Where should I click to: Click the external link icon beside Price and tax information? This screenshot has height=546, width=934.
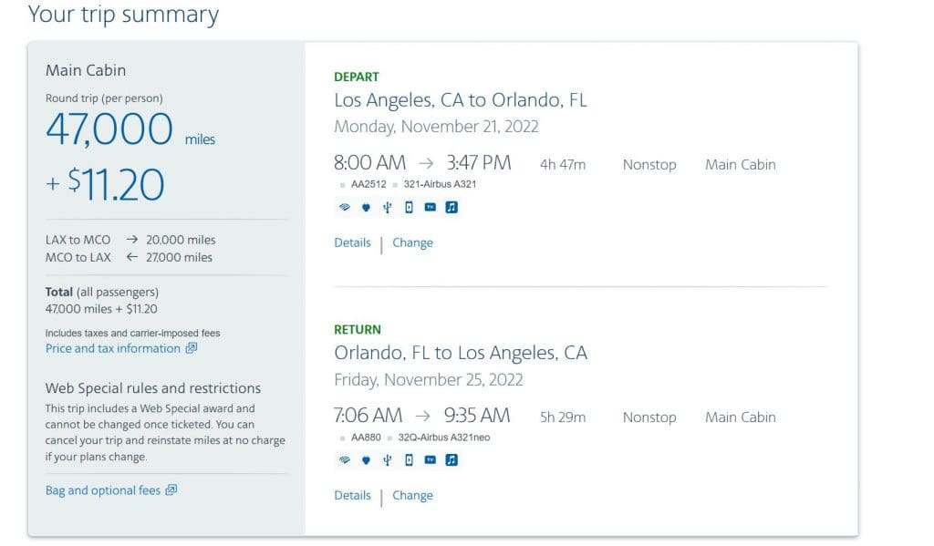tap(191, 348)
